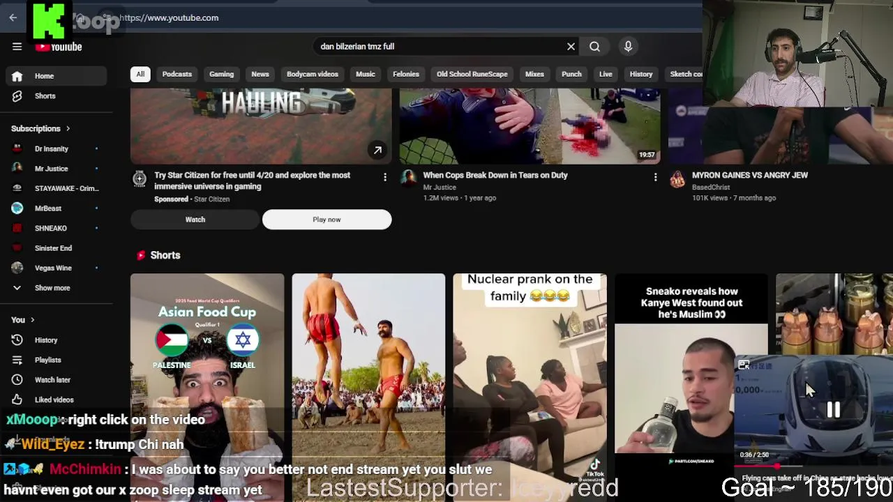Select the Podcasts filter chip
The image size is (893, 502).
click(x=177, y=74)
